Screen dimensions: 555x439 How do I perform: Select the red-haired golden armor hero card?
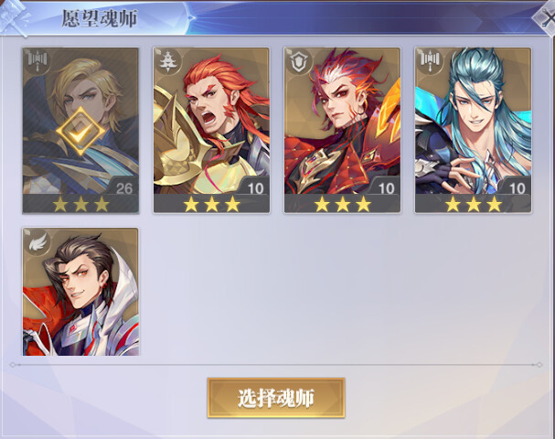[x=211, y=130]
